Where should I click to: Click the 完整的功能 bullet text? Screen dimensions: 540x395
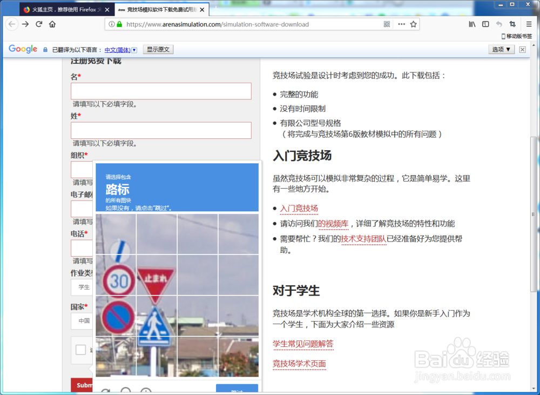pos(299,95)
